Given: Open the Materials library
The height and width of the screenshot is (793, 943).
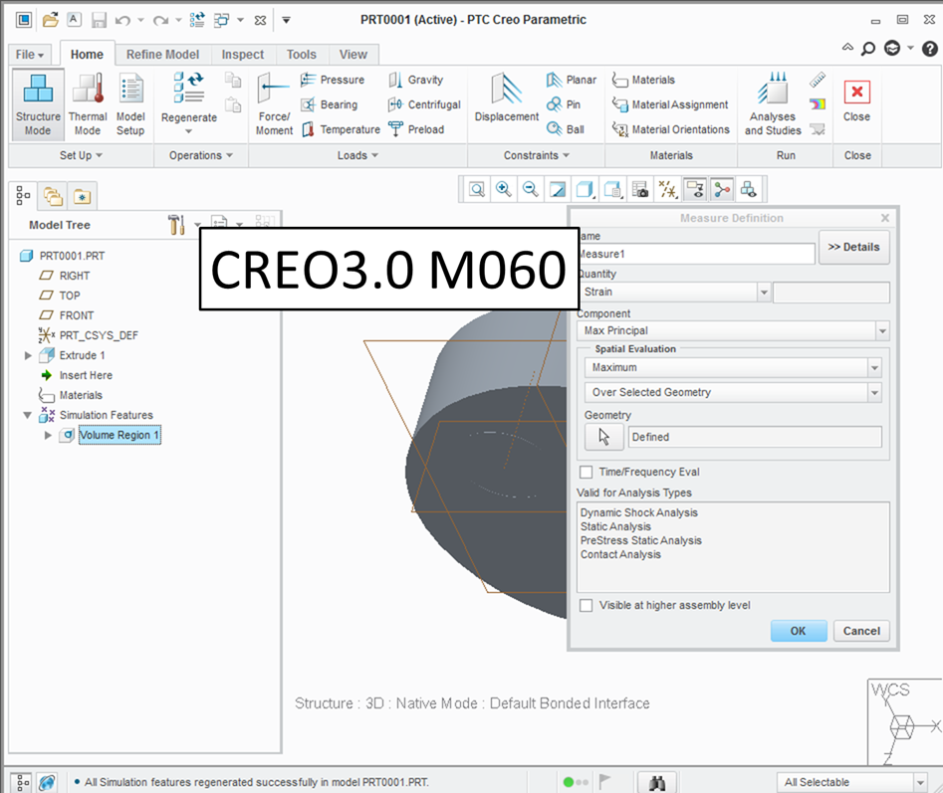Looking at the screenshot, I should (x=643, y=80).
